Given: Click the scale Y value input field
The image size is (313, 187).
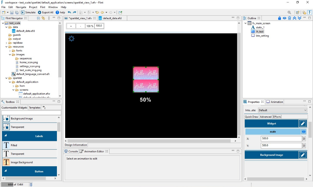Looking at the screenshot, I should 281,146.
